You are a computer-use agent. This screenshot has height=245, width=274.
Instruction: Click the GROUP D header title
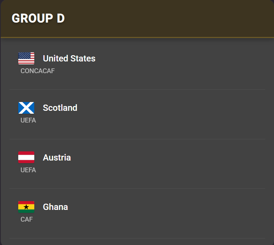[38, 18]
